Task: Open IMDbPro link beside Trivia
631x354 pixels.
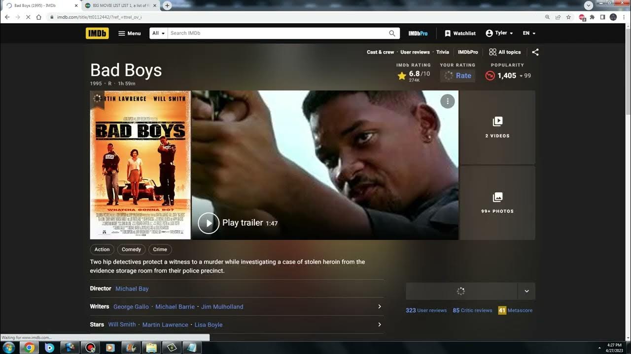Action: click(x=468, y=52)
